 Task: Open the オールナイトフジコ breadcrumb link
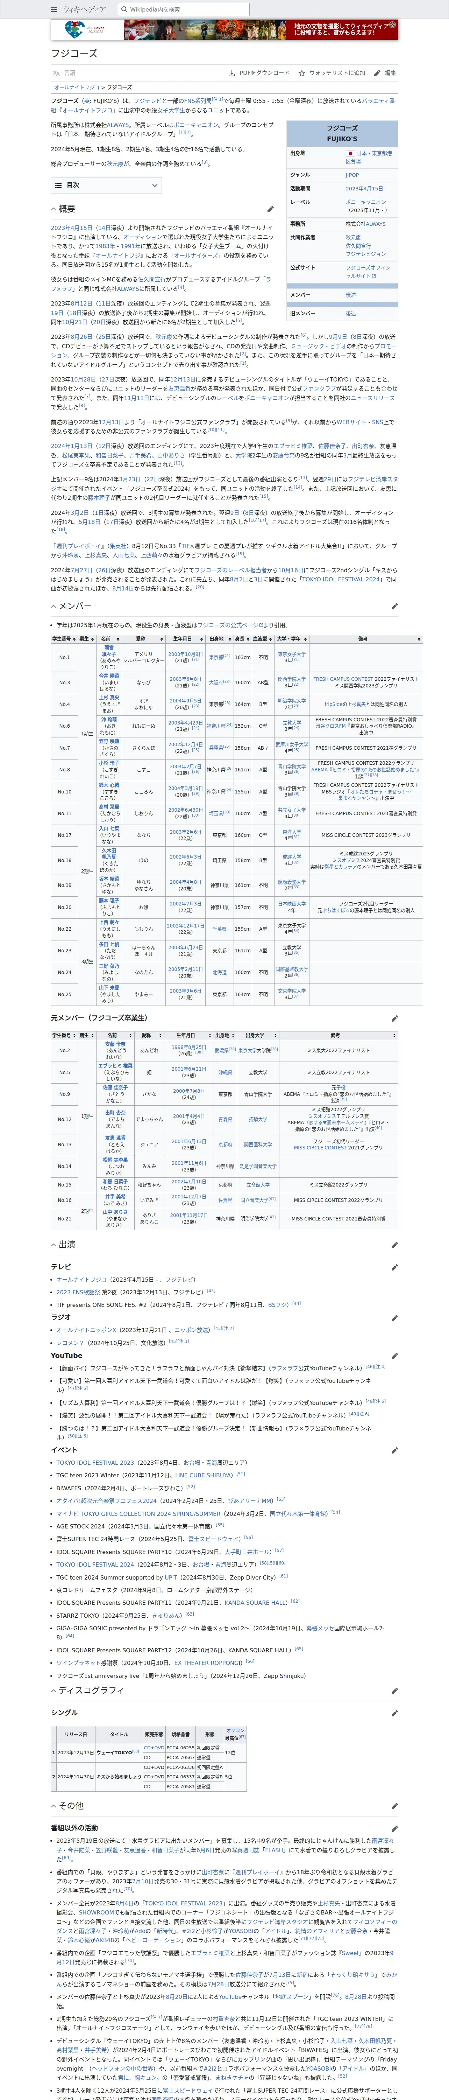click(x=77, y=87)
